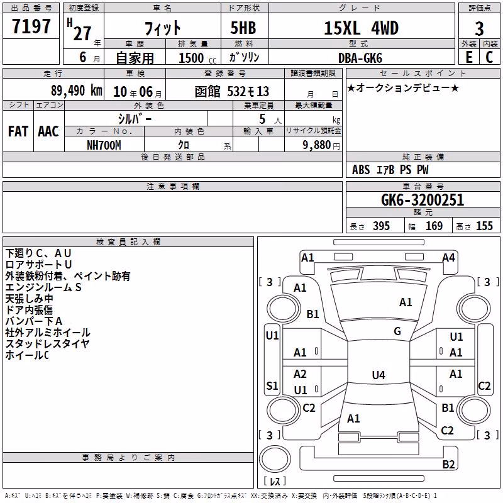Select the G windshield chip mark
Viewport: 503px width, 503px height.
pos(397,331)
